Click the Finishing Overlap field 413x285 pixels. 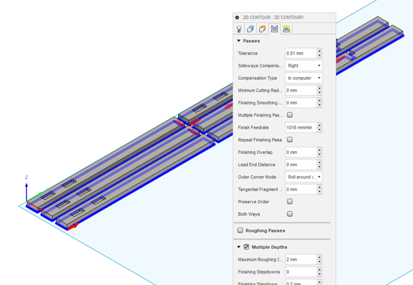[301, 152]
